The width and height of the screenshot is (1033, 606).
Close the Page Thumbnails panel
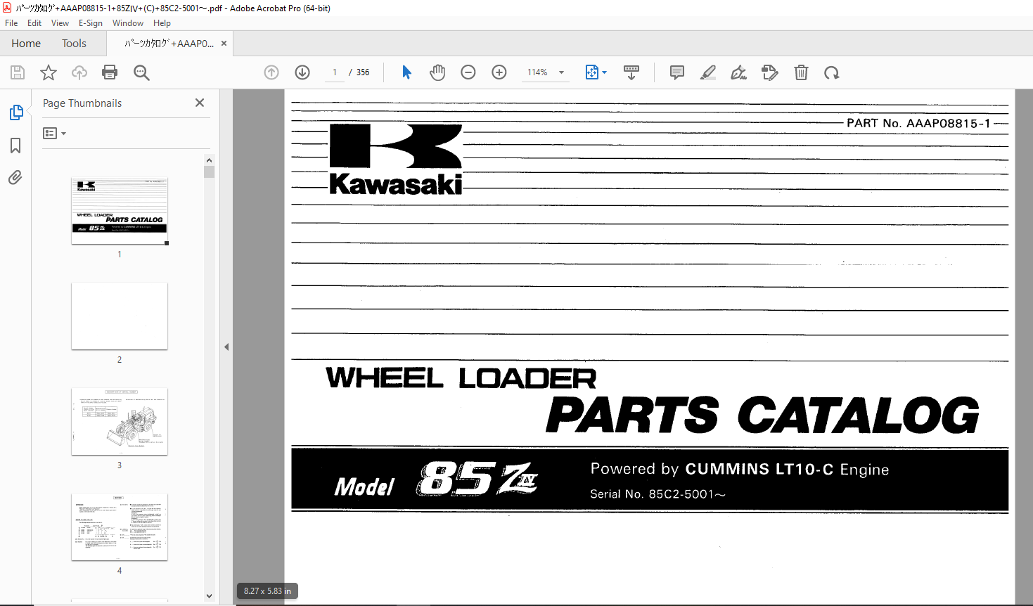point(200,103)
